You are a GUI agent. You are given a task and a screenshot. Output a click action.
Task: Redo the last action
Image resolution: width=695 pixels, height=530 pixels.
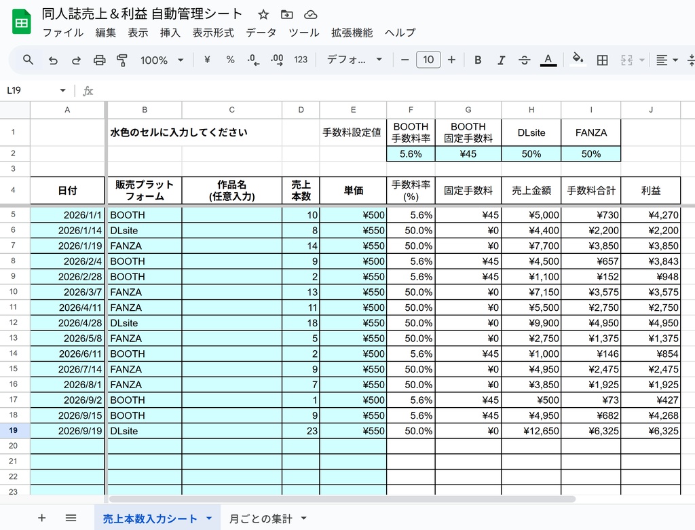[76, 60]
